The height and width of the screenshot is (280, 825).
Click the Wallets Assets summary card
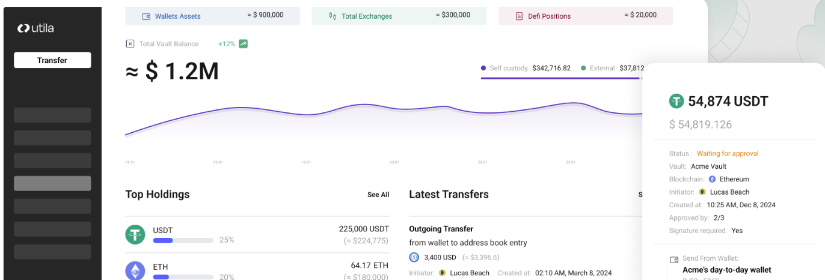point(212,16)
